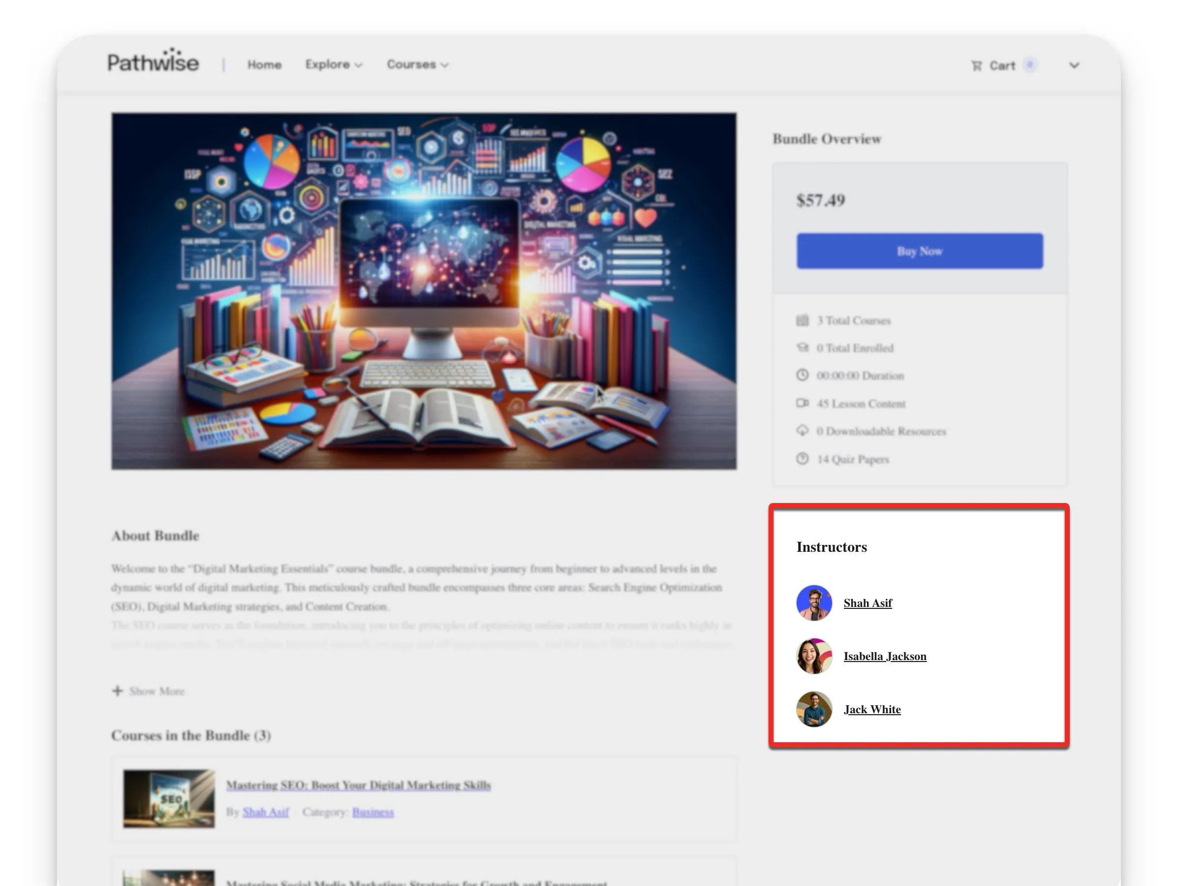Click the Buy Now button

pos(920,251)
